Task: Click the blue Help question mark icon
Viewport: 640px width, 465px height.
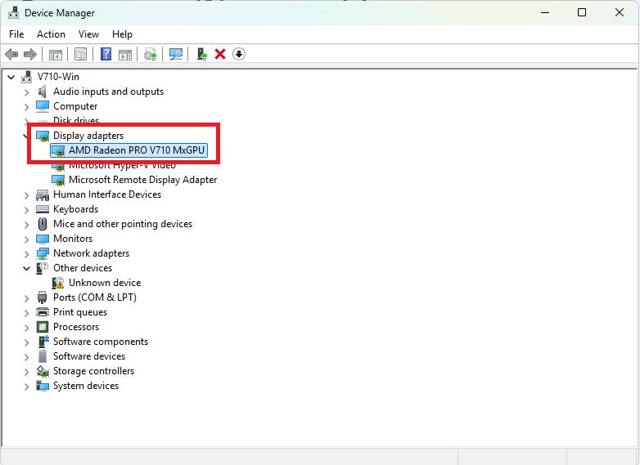Action: (106, 54)
